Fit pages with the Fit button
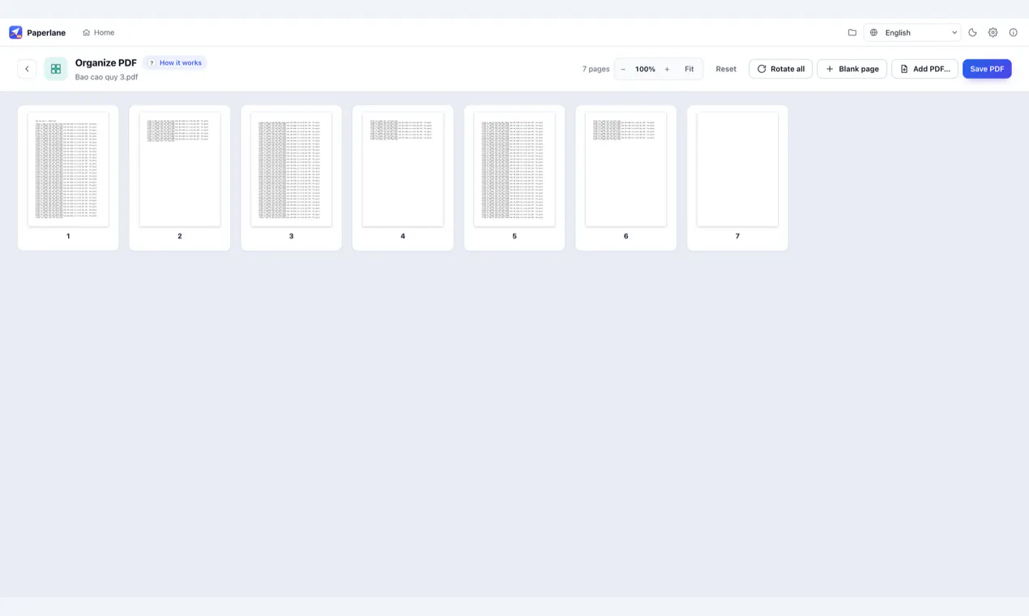 point(689,69)
